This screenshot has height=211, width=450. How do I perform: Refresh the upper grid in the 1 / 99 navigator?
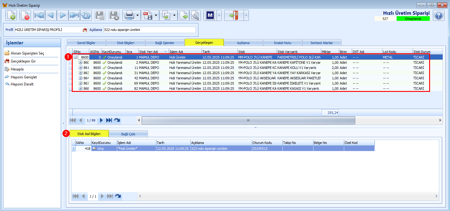[x=117, y=120]
